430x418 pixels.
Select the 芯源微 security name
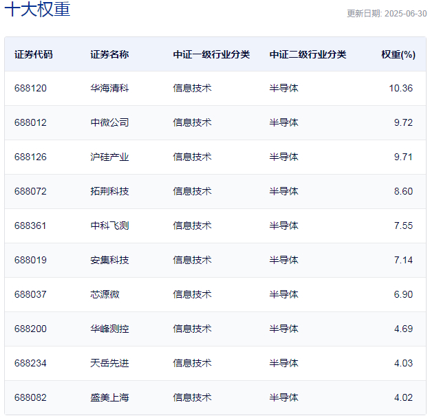pos(105,294)
